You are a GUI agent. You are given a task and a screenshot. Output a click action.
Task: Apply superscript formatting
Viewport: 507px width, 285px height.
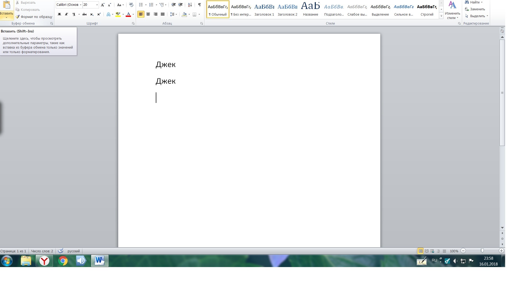tap(99, 15)
